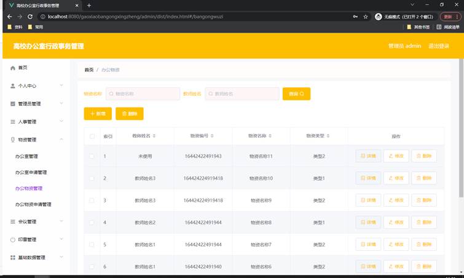Expand the 管理员管理 menu chevron
Screen dimensions: 464x278
(61, 103)
